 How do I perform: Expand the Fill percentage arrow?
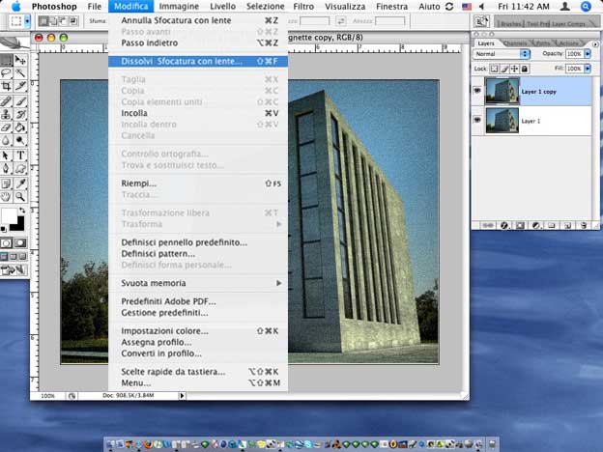click(587, 69)
